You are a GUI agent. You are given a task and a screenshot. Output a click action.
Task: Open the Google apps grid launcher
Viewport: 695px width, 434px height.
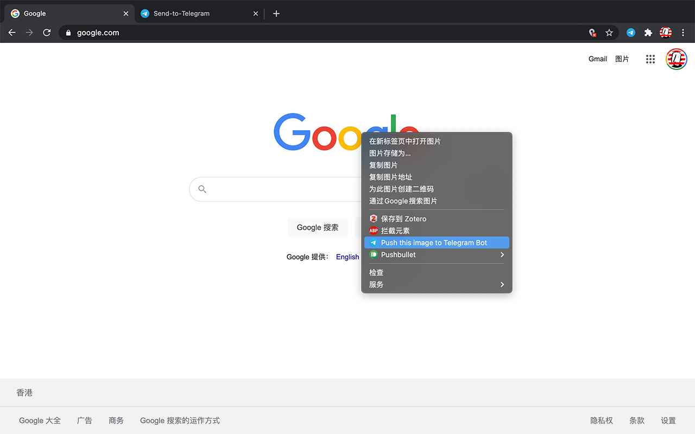point(650,59)
